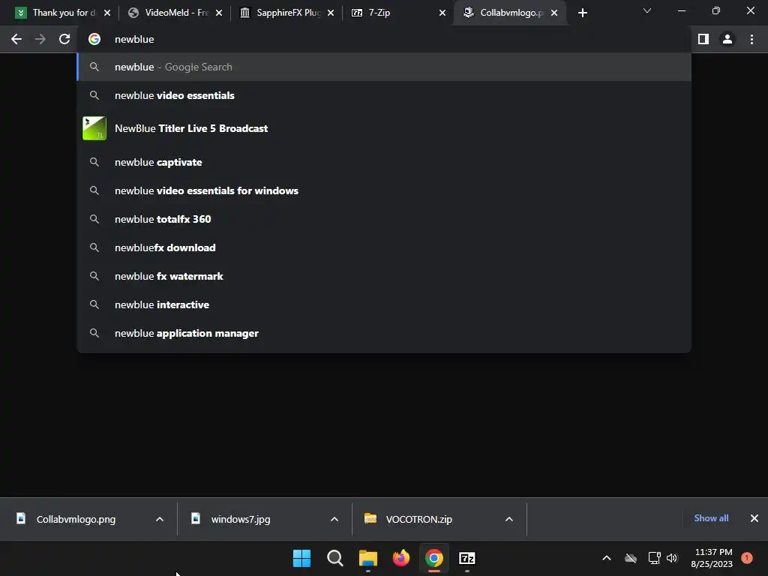Expand options chevron for VOCOTRON.zip

coord(509,519)
